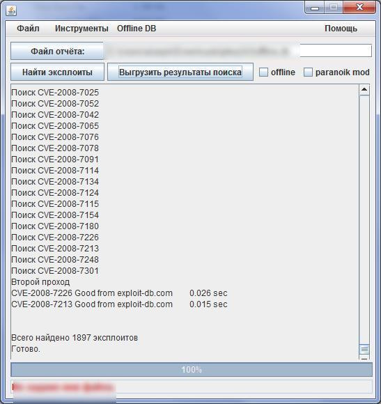This screenshot has height=404, width=381.
Task: Open the Помощь menu
Action: click(341, 29)
